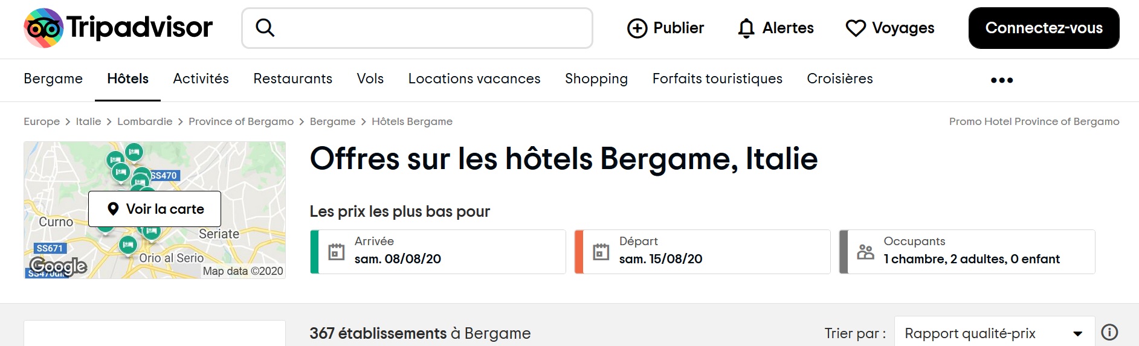Open the Locations vacances tab
1139x346 pixels.
(474, 78)
